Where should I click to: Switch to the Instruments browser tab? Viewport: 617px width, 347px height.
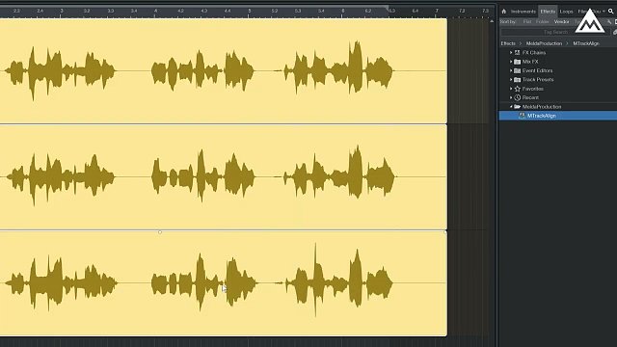tap(523, 12)
